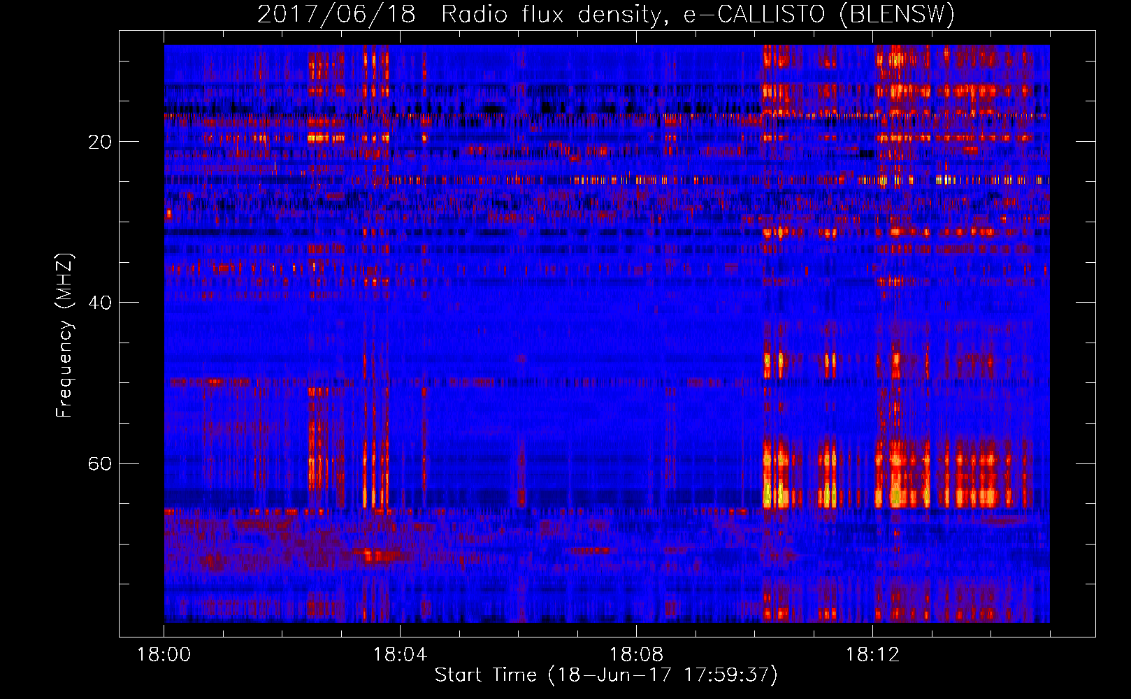This screenshot has height=699, width=1131.
Task: Click the 18:08 time tick label
Action: (636, 655)
